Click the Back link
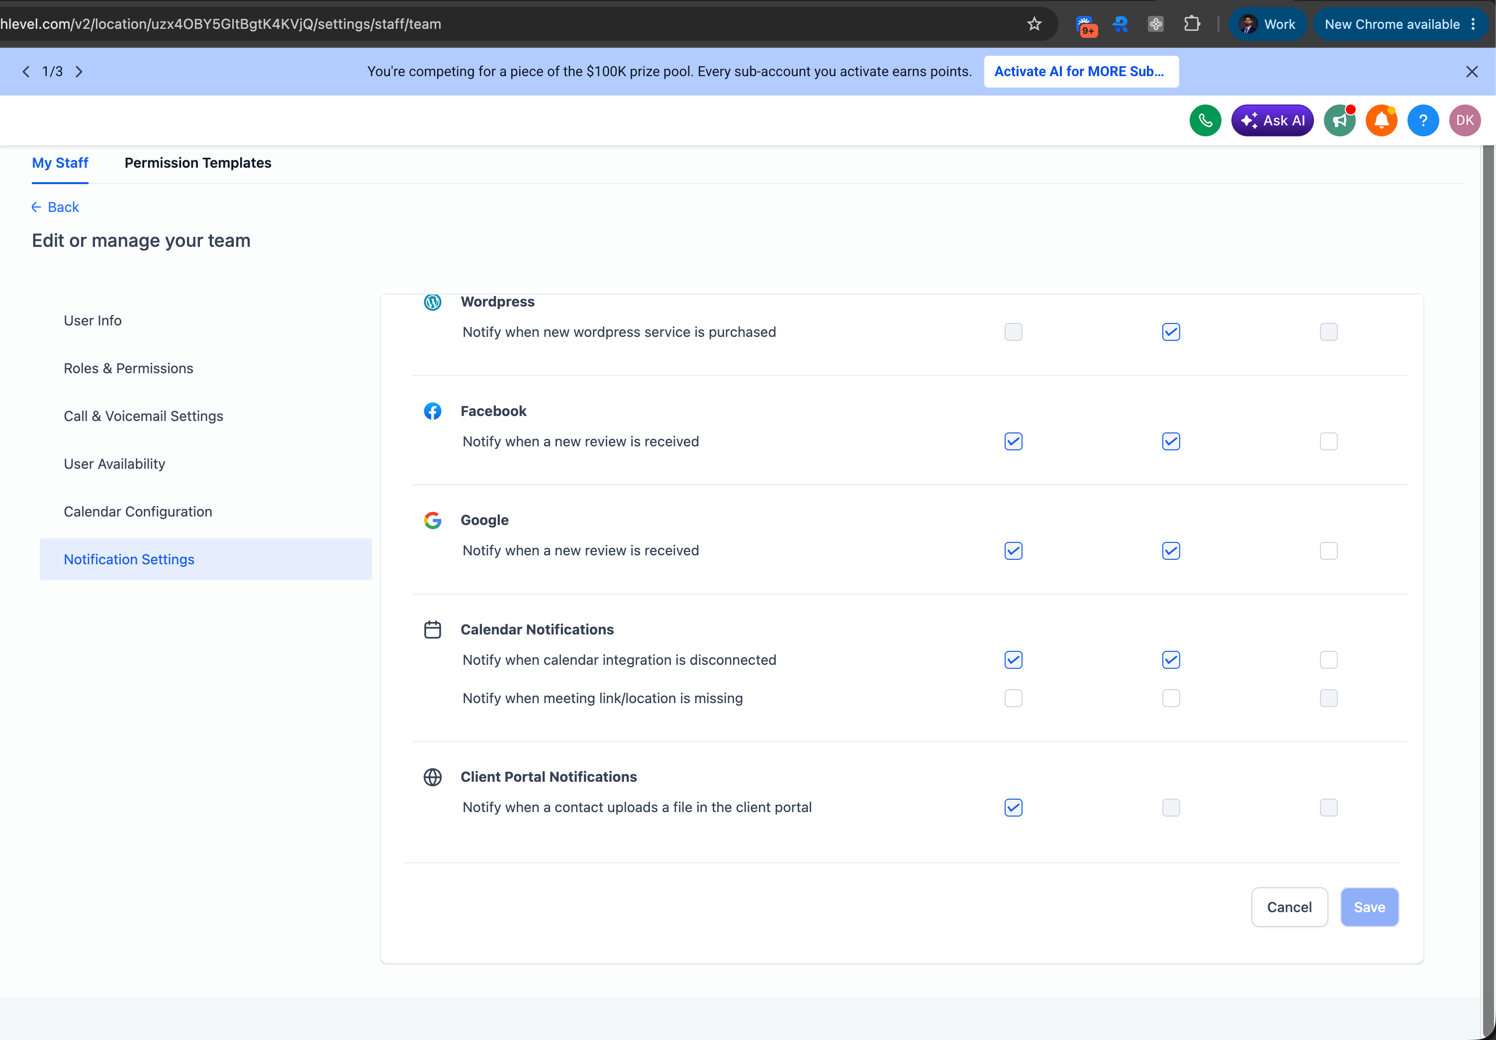The image size is (1496, 1040). [55, 207]
